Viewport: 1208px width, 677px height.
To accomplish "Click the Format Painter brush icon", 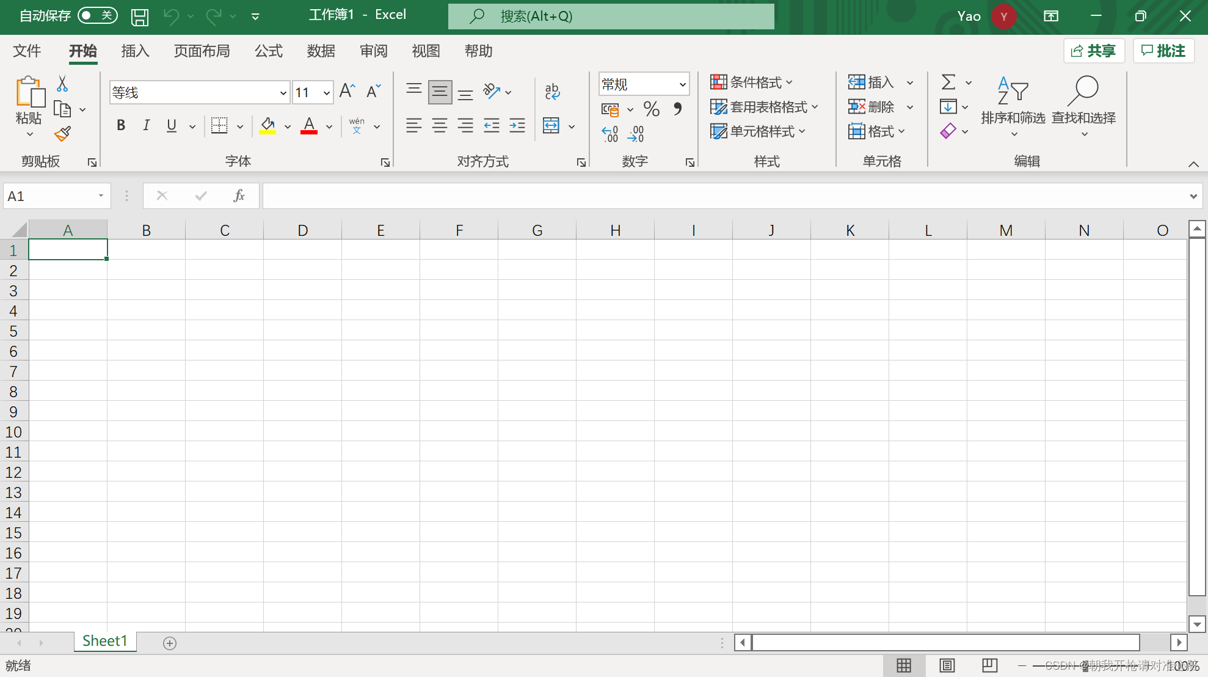I will click(x=62, y=134).
